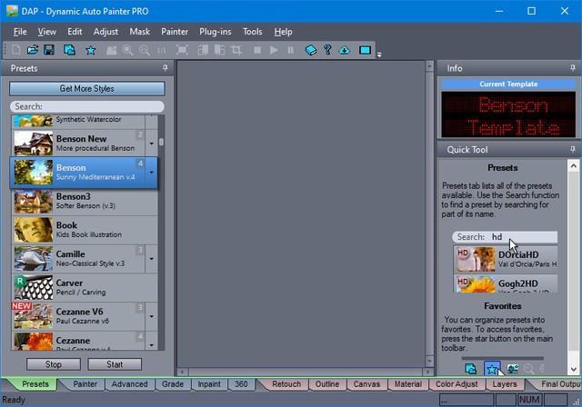
Task: Click the Help question mark toolbar icon
Action: [328, 50]
